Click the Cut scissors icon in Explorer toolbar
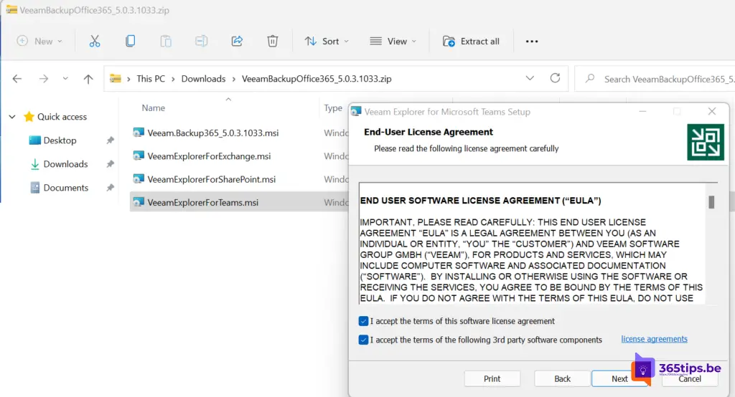 pyautogui.click(x=95, y=41)
